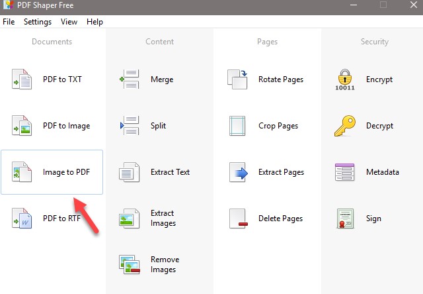This screenshot has width=423, height=294.
Task: Click the Extract Pages arrow icon
Action: pos(237,172)
